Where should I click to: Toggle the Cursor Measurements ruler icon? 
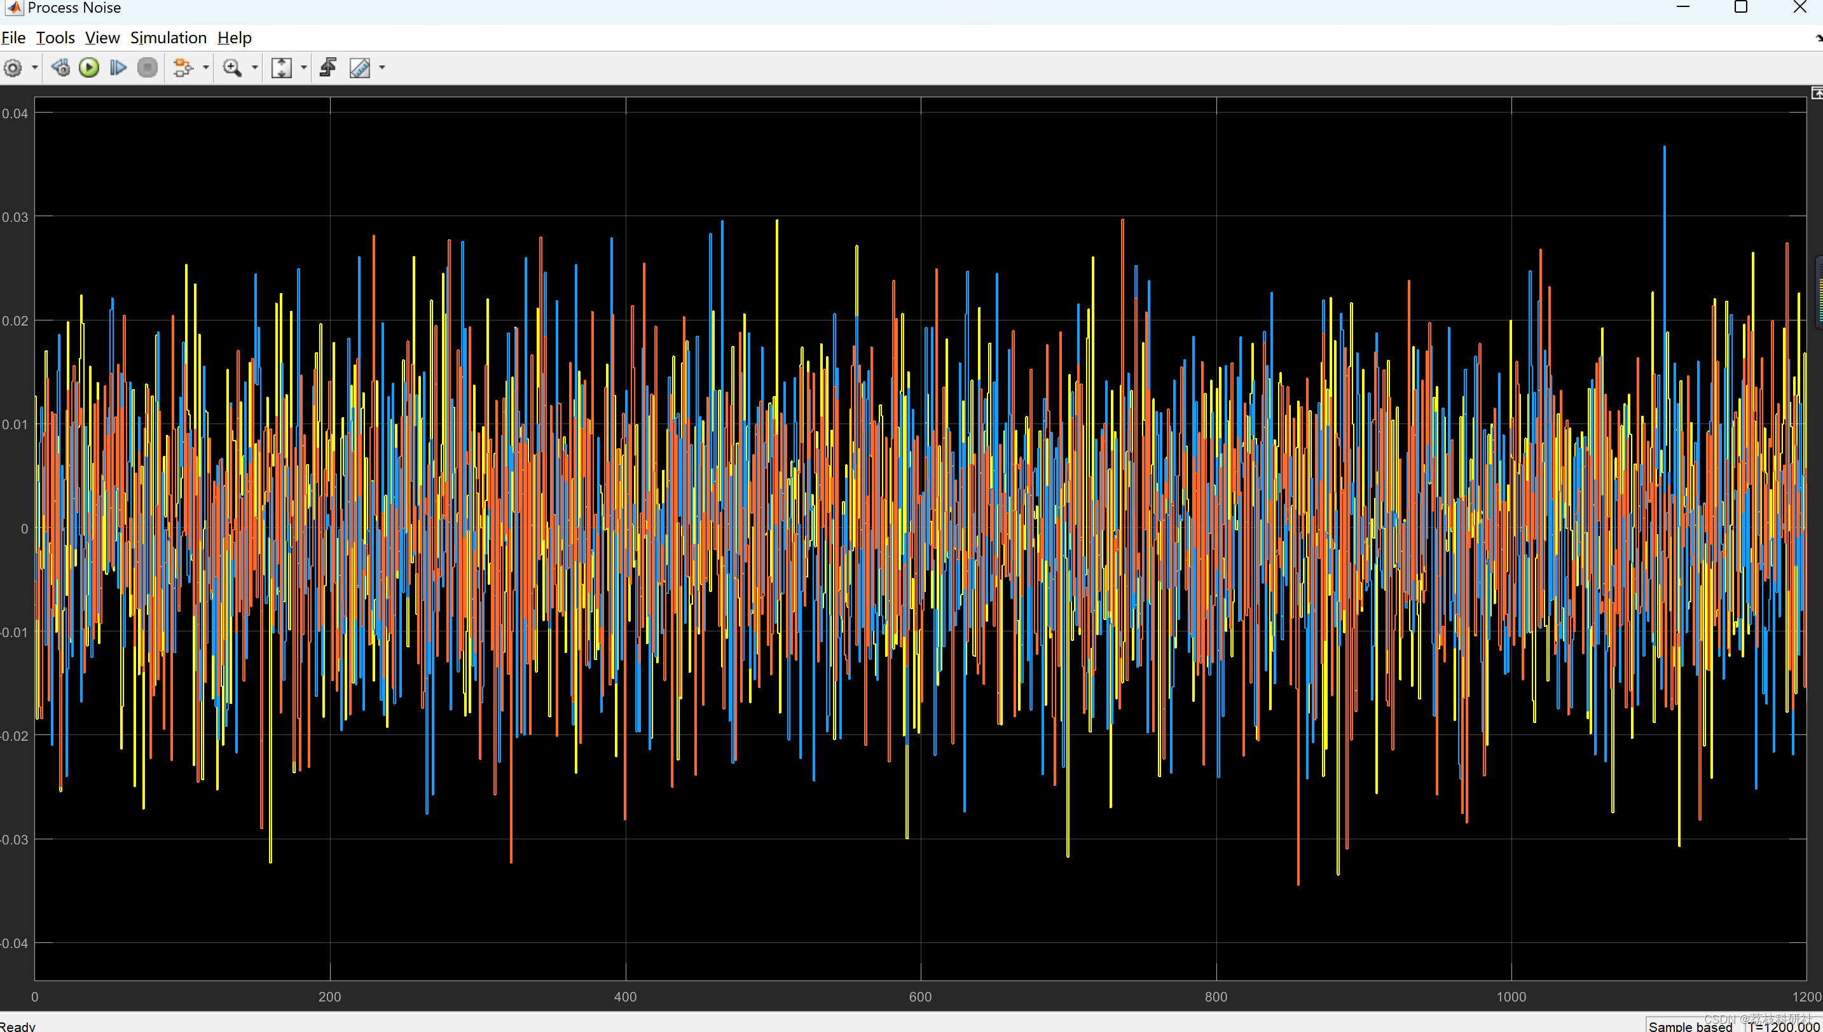[360, 68]
